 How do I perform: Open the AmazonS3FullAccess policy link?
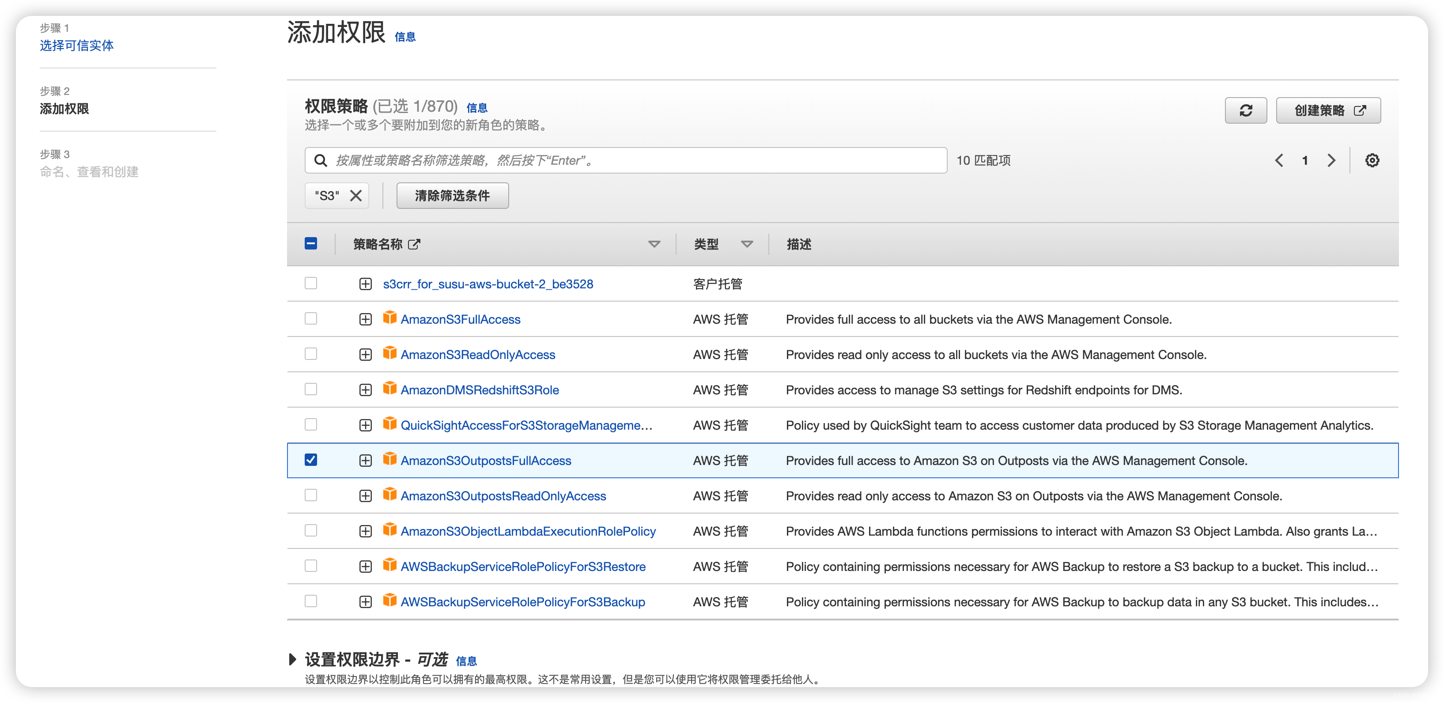[460, 320]
